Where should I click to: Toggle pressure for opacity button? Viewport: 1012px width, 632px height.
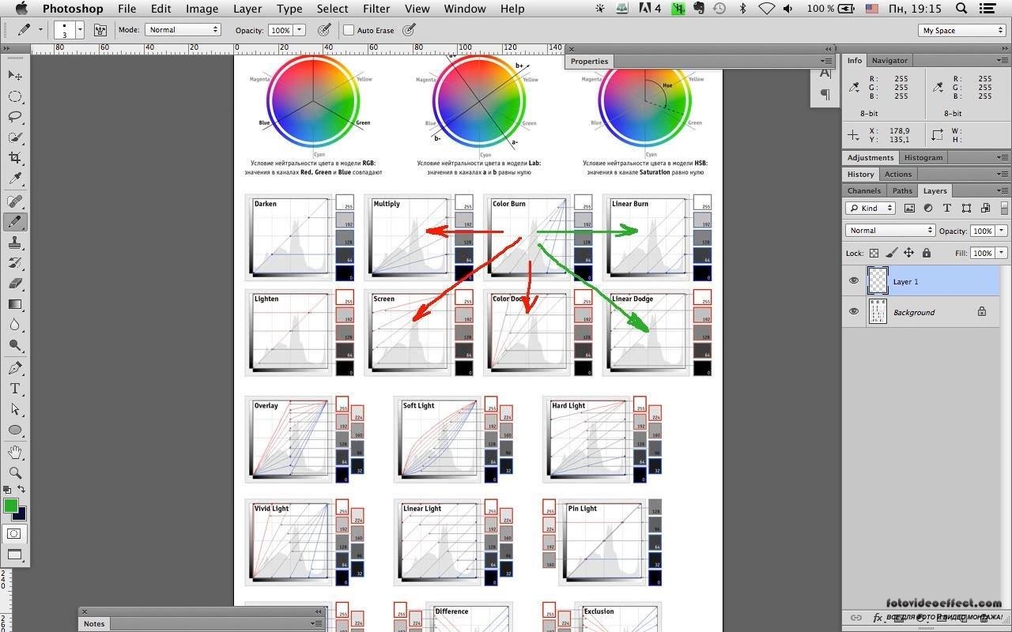[x=323, y=30]
